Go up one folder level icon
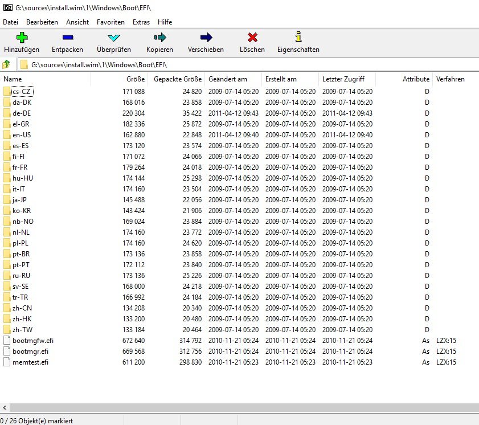Image resolution: width=479 pixels, height=425 pixels. 6,64
